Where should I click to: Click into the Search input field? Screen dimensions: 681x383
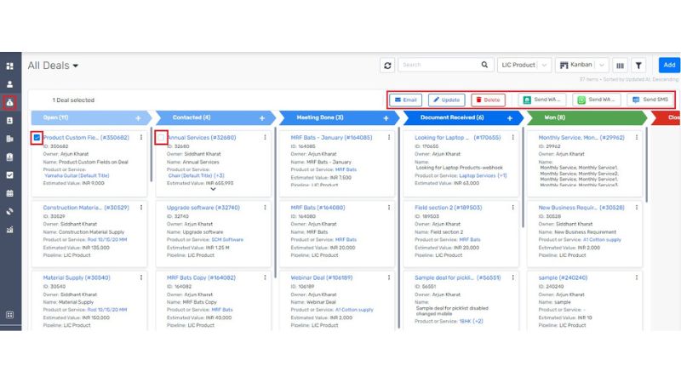tap(438, 66)
